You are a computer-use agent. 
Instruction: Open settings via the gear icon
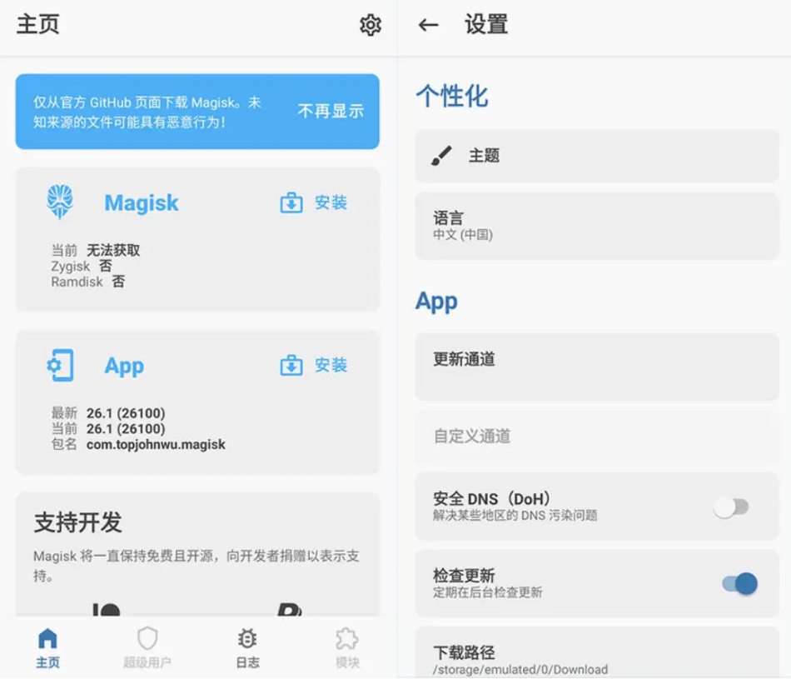pos(370,25)
